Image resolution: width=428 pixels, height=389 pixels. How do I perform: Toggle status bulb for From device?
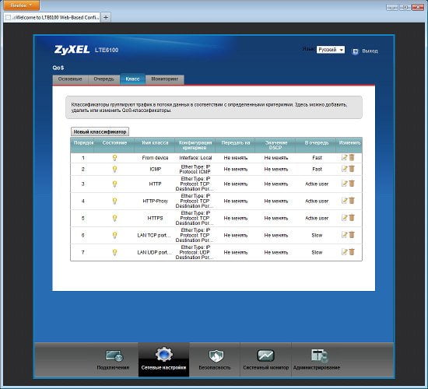114,157
